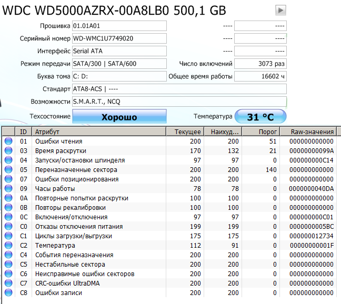Click raw value 000000000C14

click(312, 160)
